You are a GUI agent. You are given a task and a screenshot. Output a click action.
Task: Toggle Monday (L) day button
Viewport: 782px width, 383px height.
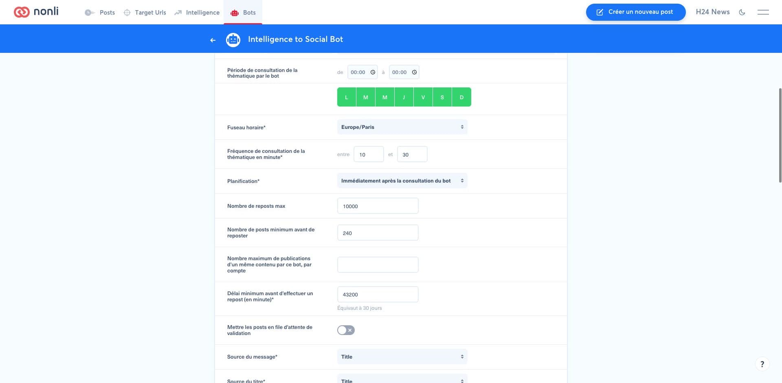(347, 97)
